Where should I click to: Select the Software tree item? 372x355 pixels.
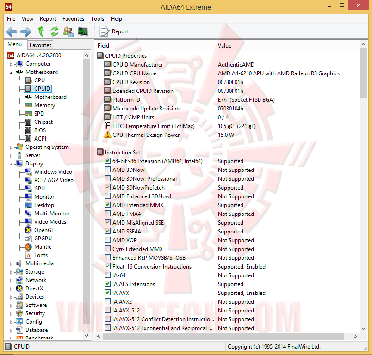tap(36, 305)
